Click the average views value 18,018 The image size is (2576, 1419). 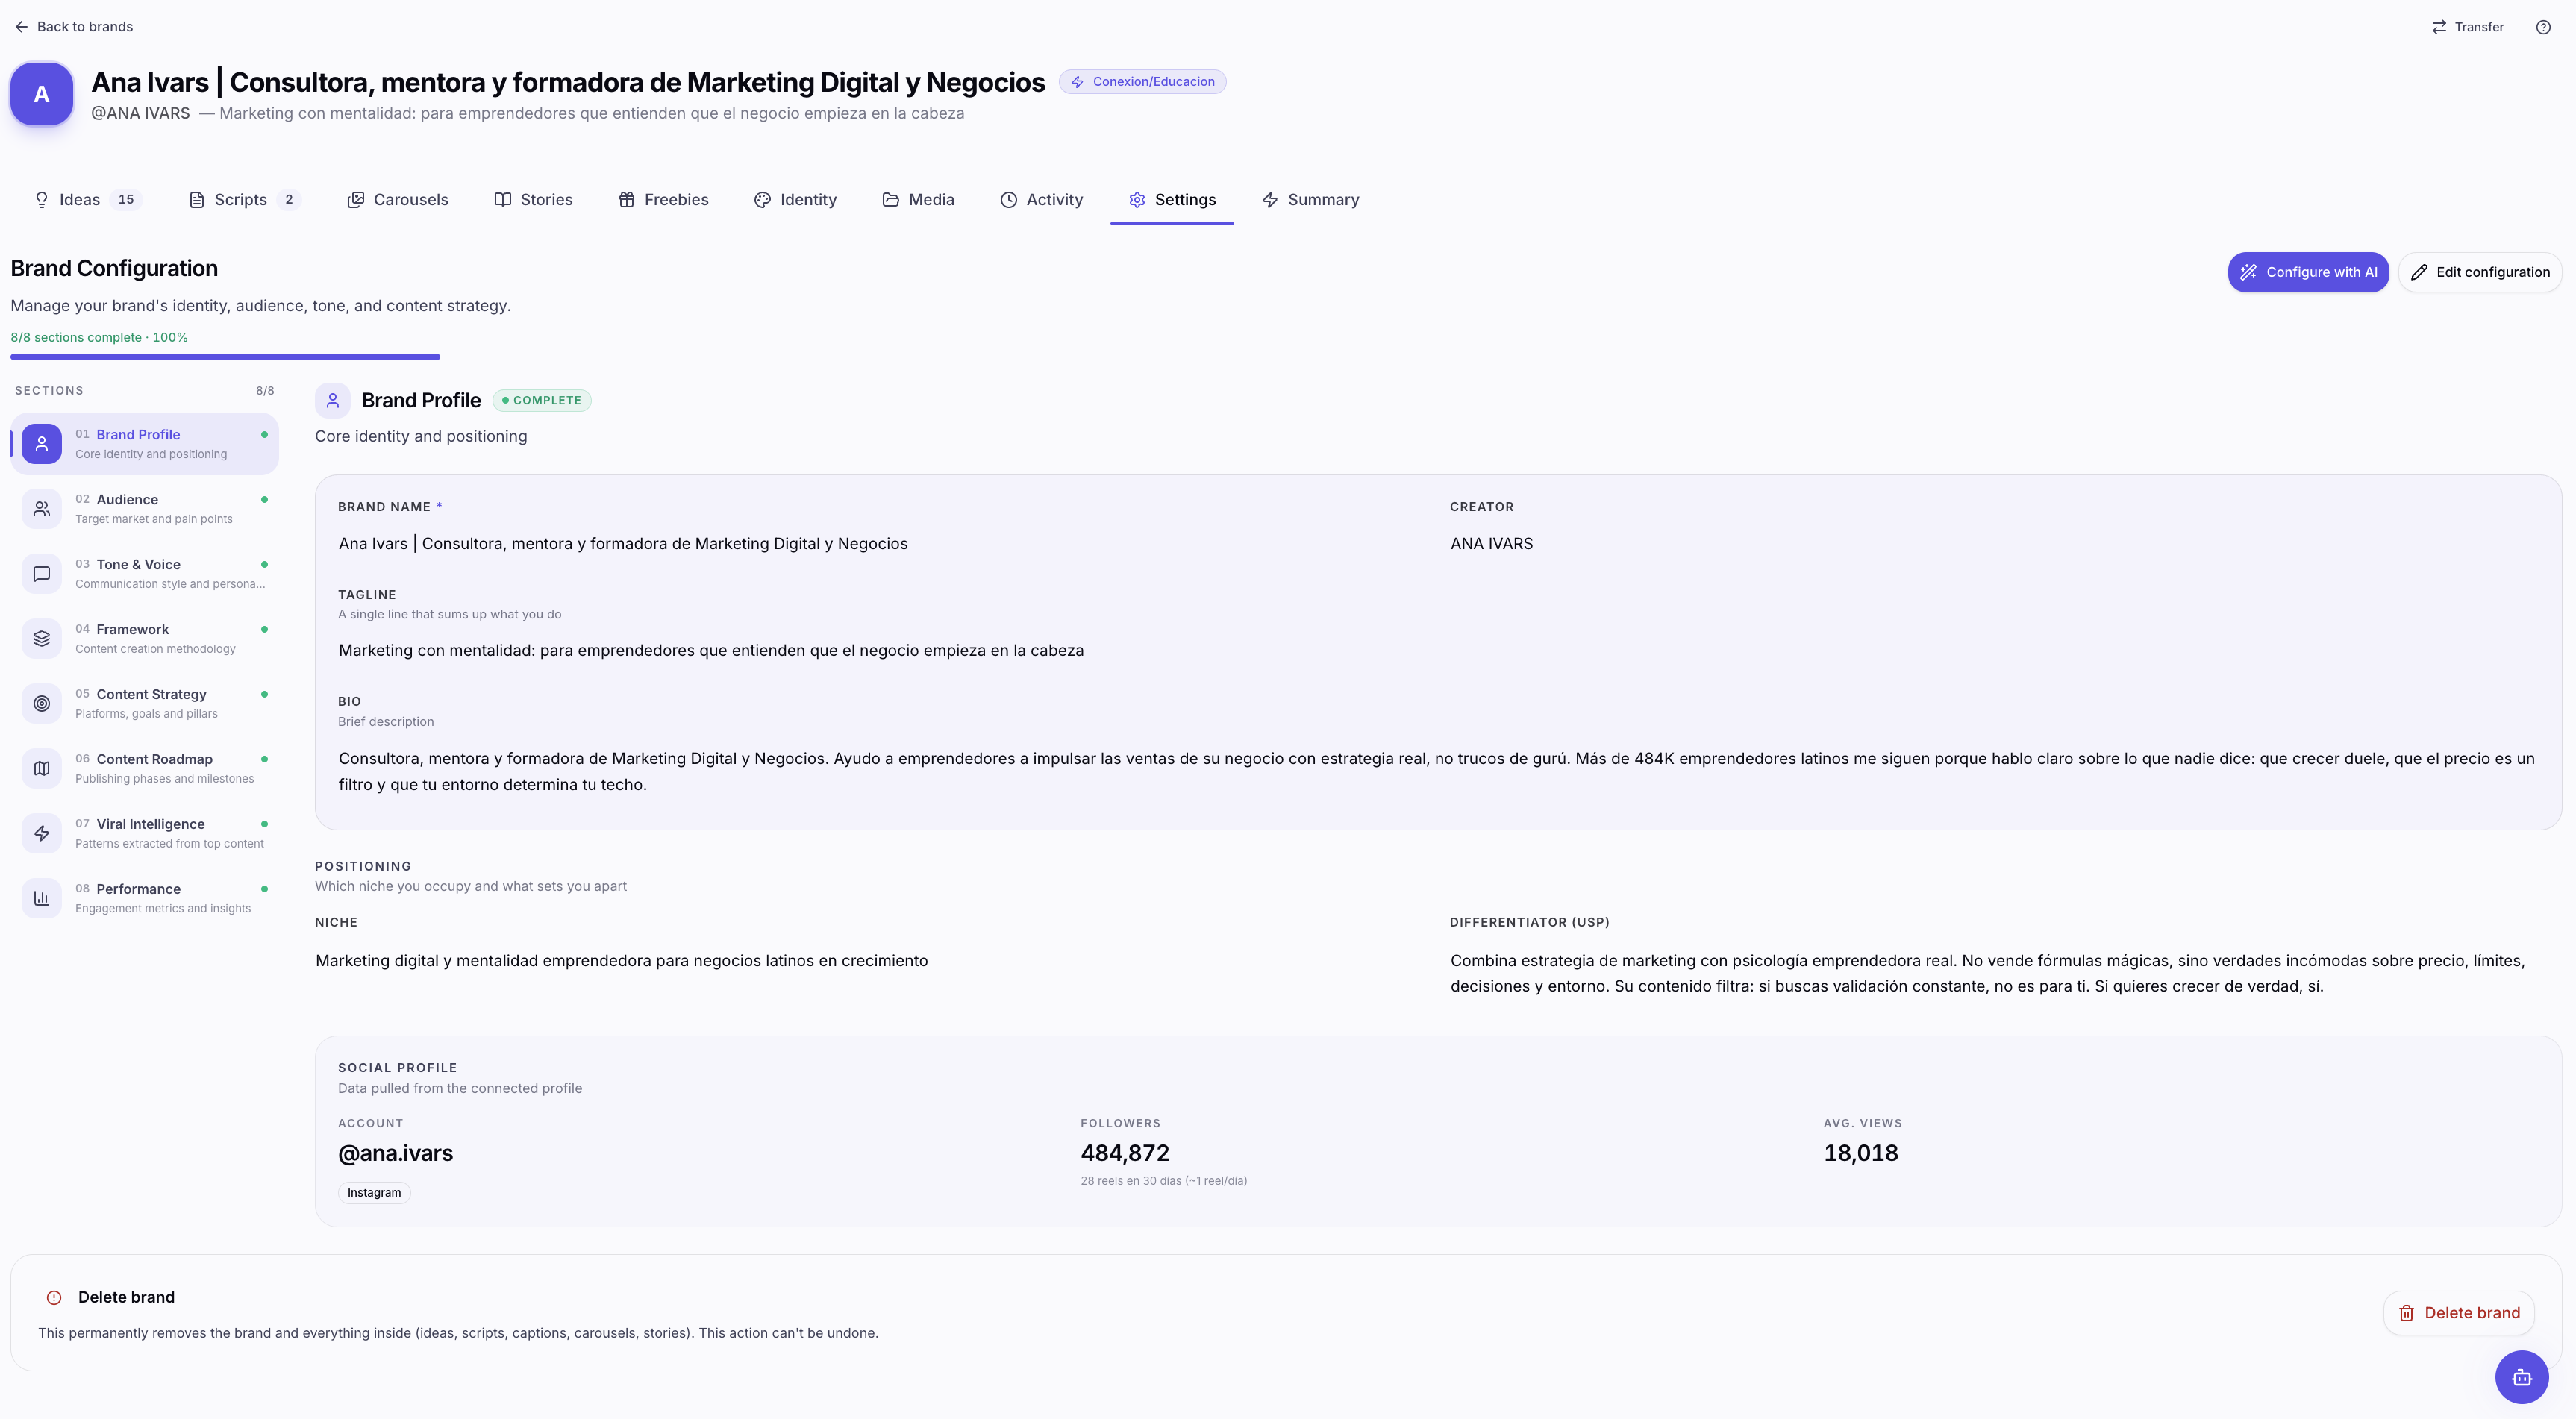click(x=1860, y=1153)
